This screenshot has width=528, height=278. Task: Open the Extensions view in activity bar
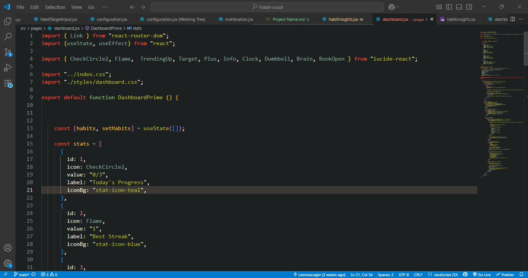point(7,83)
